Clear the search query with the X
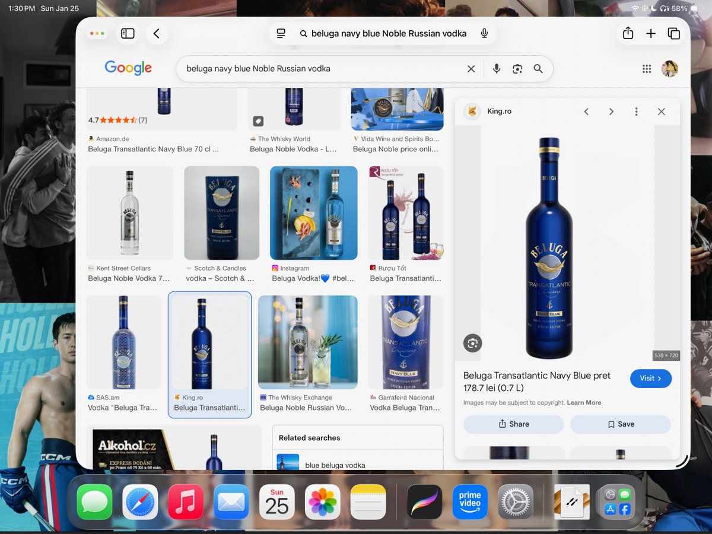Image resolution: width=712 pixels, height=534 pixels. 471,69
